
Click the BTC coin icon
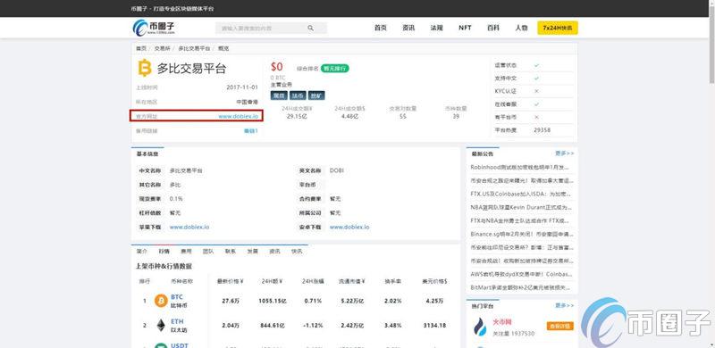coord(161,301)
